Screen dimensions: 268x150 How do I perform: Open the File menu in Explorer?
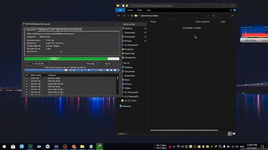120,10
